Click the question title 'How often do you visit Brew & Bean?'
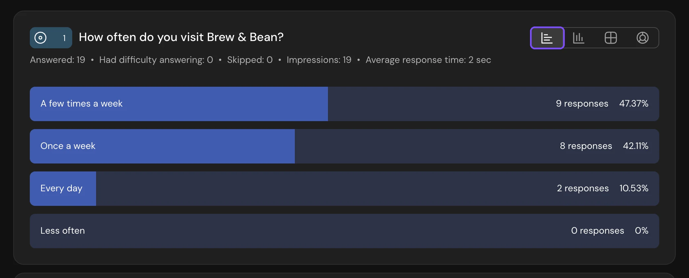The width and height of the screenshot is (689, 278). (x=181, y=37)
